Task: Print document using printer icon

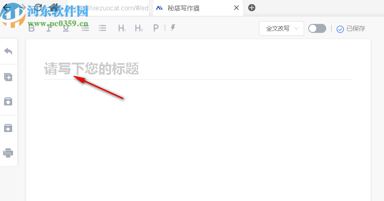Action: click(8, 153)
